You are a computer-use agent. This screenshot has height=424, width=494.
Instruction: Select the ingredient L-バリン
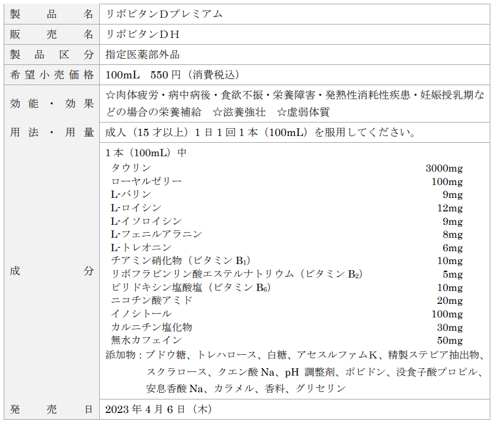click(x=131, y=194)
